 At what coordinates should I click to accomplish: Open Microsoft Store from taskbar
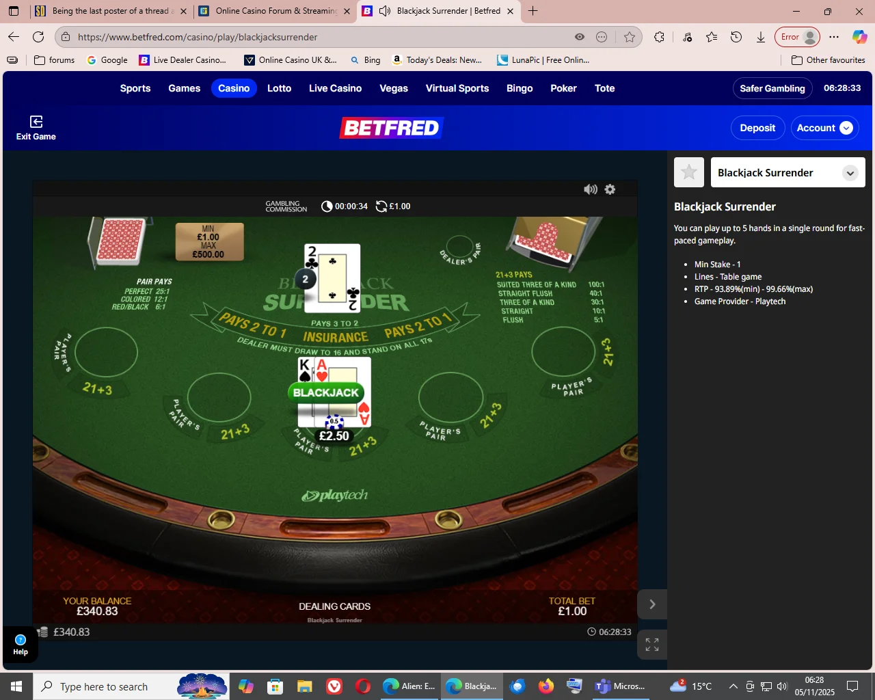[275, 686]
